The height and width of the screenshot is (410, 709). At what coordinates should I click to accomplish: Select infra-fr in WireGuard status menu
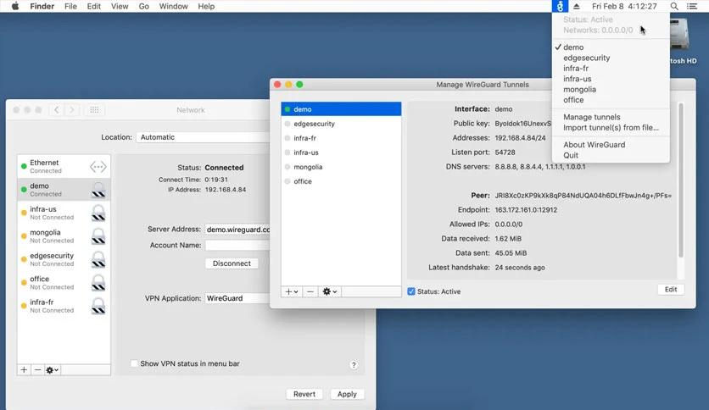(x=611, y=68)
